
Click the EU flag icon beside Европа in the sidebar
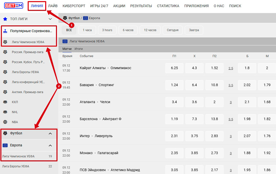click(5, 145)
